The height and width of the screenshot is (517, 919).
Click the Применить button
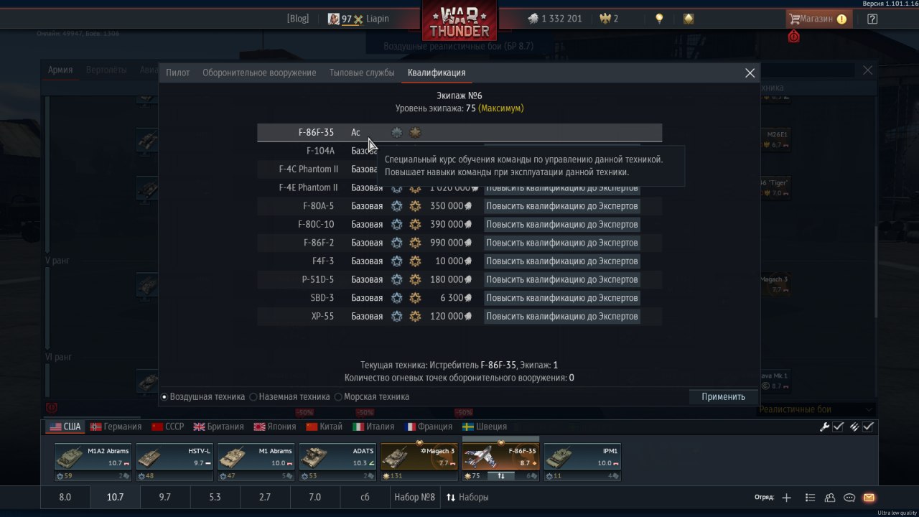point(724,396)
